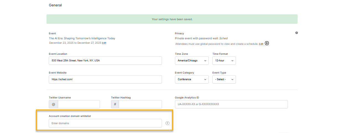Screen dimensions: 343x133
Task: Open The AI Era event title link
Action: pyautogui.click(x=82, y=38)
